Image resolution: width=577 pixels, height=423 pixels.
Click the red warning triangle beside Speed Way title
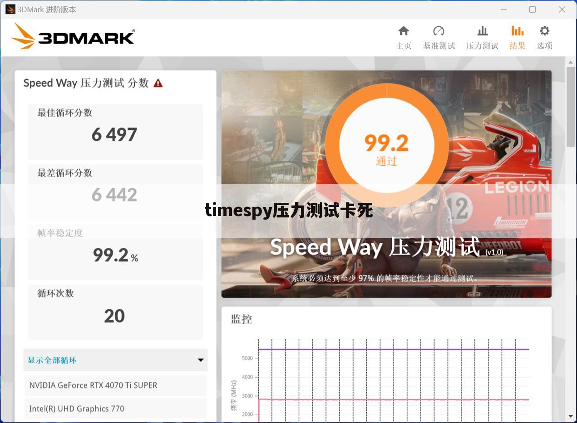click(x=158, y=83)
